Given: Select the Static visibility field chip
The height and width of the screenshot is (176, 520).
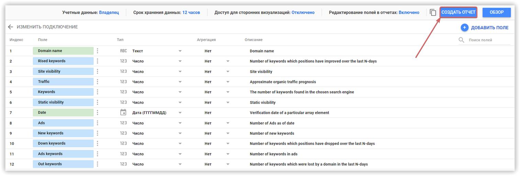Looking at the screenshot, I should point(63,102).
